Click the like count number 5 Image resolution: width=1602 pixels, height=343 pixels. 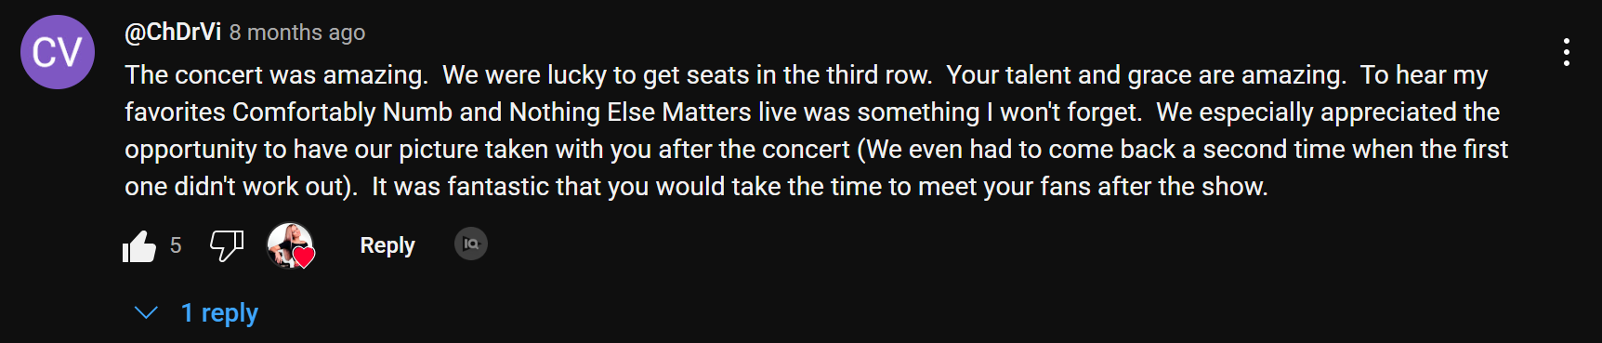pos(176,245)
